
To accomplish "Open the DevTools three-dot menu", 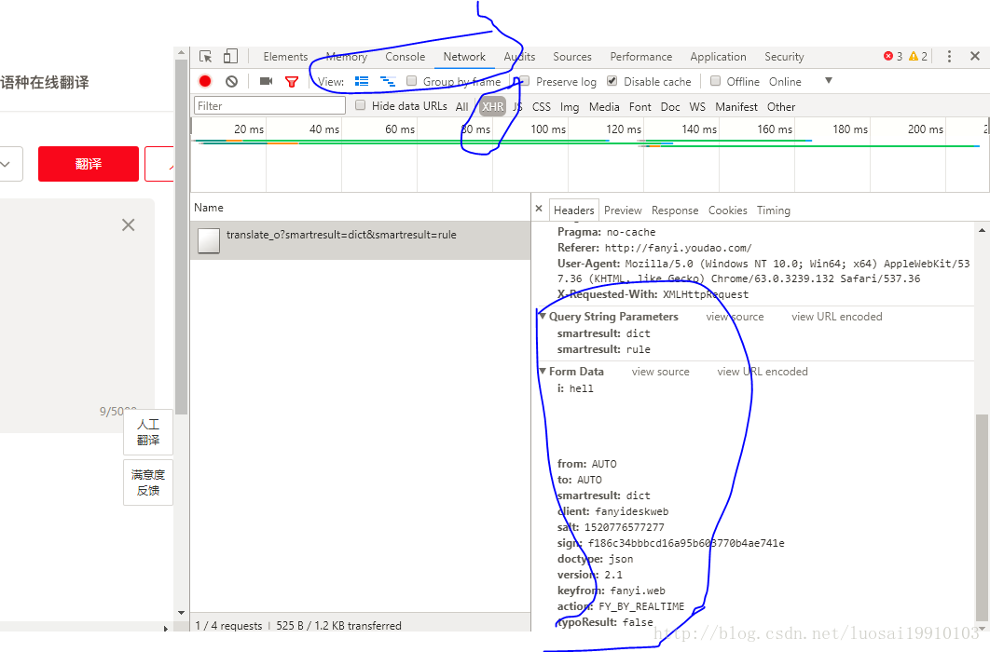I will [949, 56].
